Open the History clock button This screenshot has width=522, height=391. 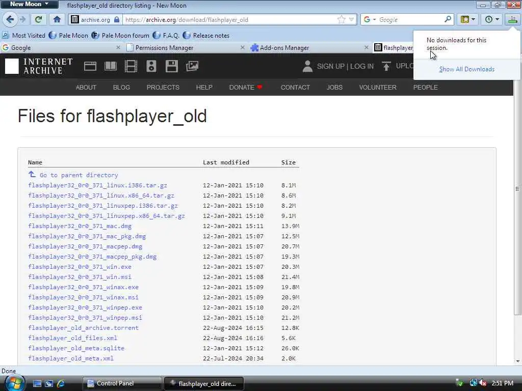click(x=488, y=19)
